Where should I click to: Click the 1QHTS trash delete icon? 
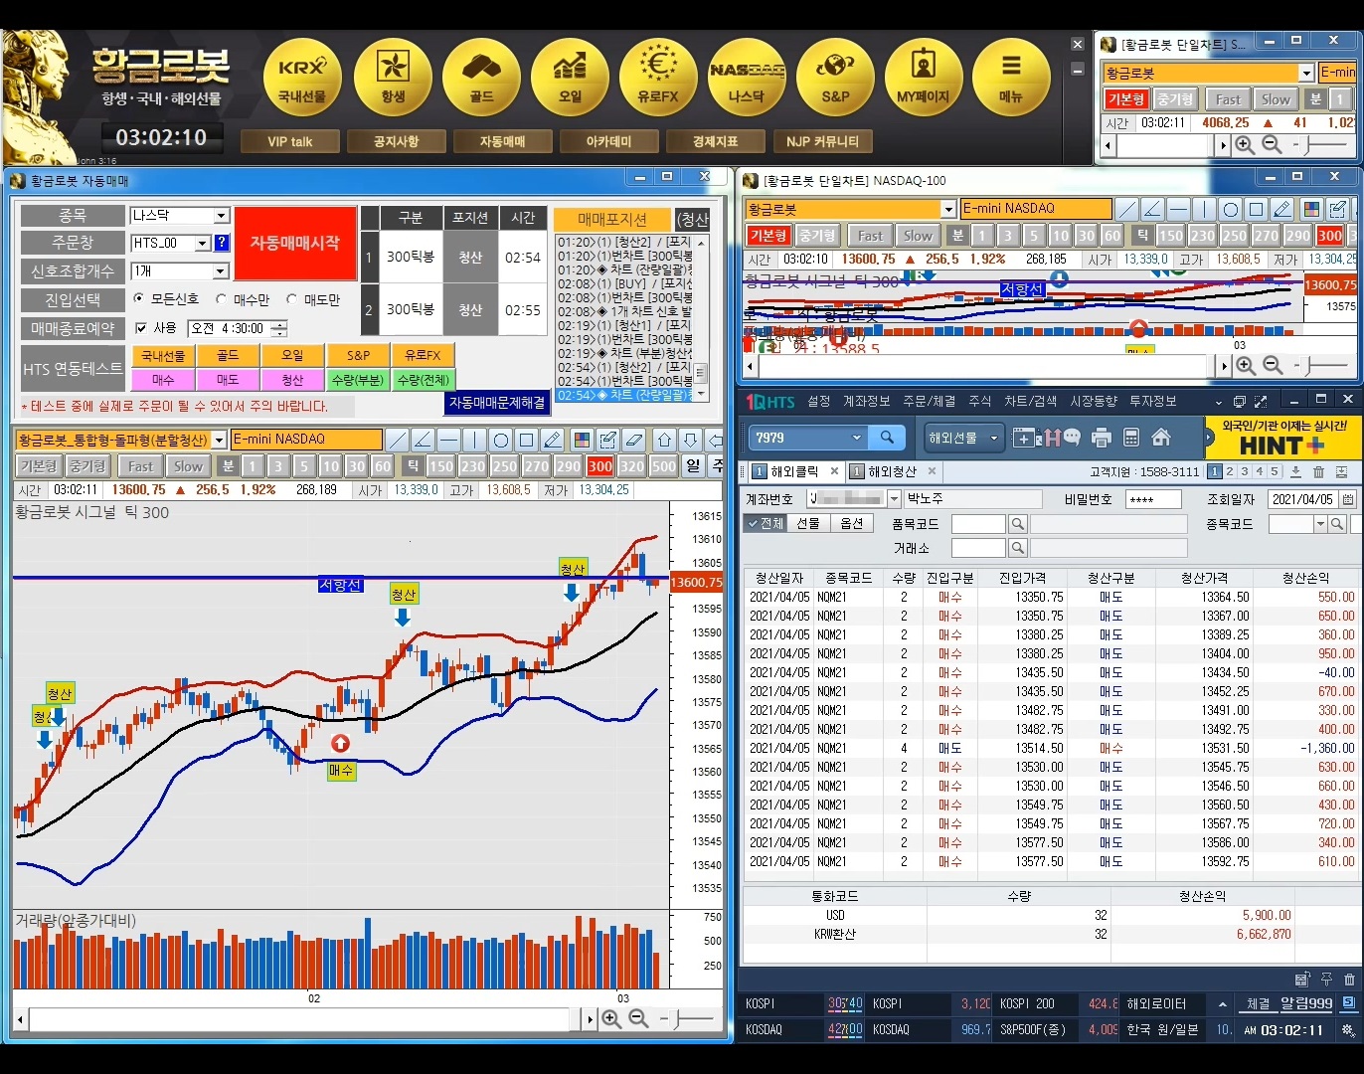click(x=1318, y=471)
